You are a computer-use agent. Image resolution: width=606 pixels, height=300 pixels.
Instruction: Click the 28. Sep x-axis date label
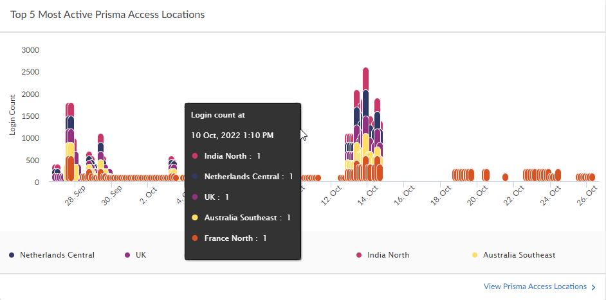pos(75,196)
